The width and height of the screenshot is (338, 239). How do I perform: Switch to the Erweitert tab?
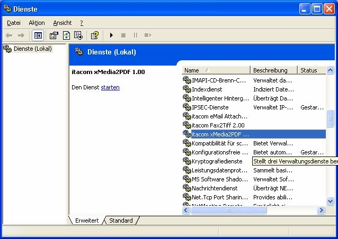coord(87,220)
